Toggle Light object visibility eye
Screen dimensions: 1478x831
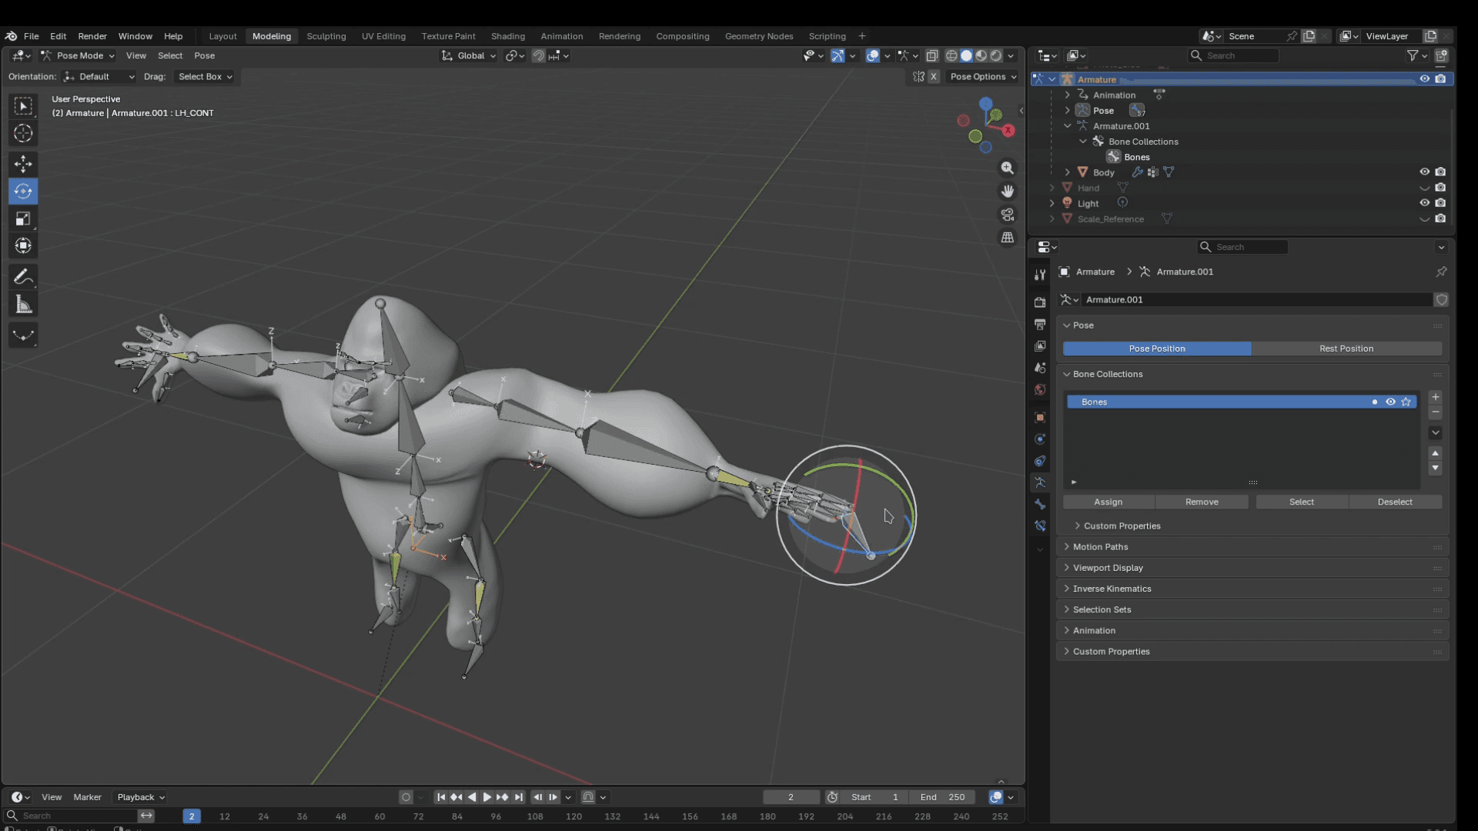tap(1424, 203)
